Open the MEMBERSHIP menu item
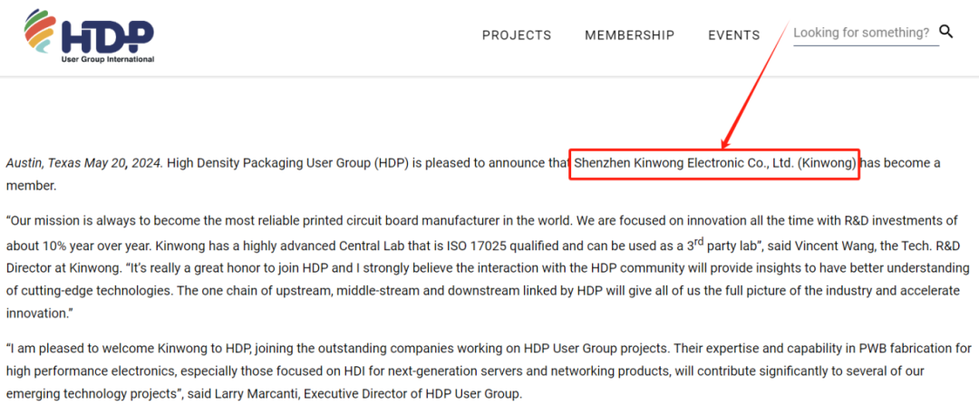The height and width of the screenshot is (415, 979). pos(629,35)
